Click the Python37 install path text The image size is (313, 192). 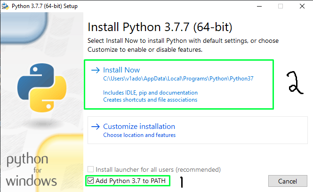coord(178,79)
